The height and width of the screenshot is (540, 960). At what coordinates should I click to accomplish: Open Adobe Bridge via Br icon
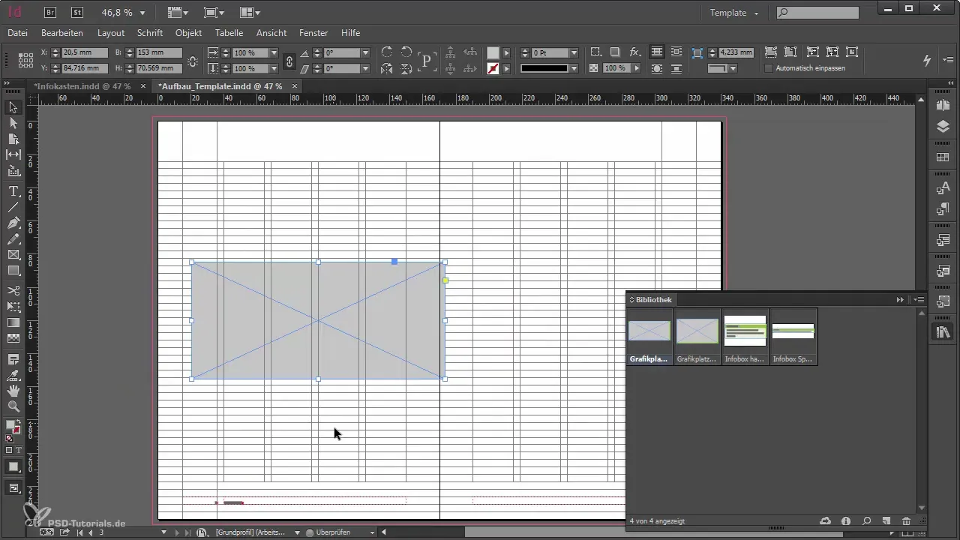coord(50,12)
